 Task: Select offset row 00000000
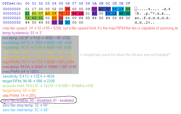coord(12,9)
